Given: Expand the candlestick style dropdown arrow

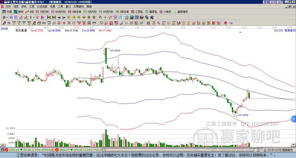Looking at the screenshot, I should tap(34, 18).
